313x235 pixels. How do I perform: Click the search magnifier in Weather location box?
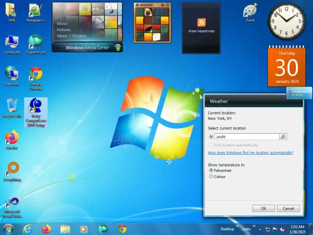[x=283, y=136]
